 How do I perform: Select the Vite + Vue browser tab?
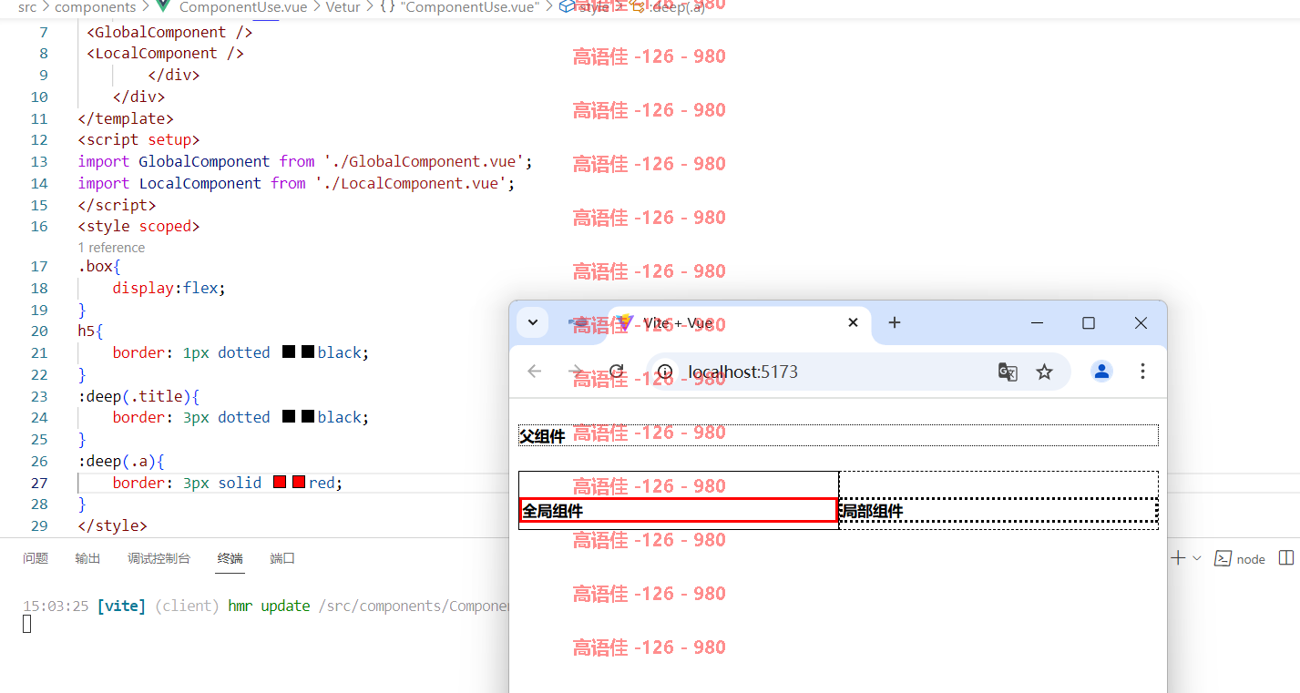click(738, 323)
